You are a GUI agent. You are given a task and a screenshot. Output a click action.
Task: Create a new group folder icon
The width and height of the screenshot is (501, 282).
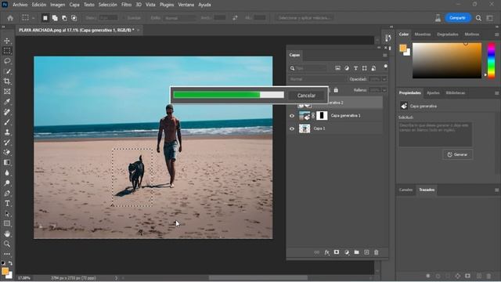pos(357,252)
